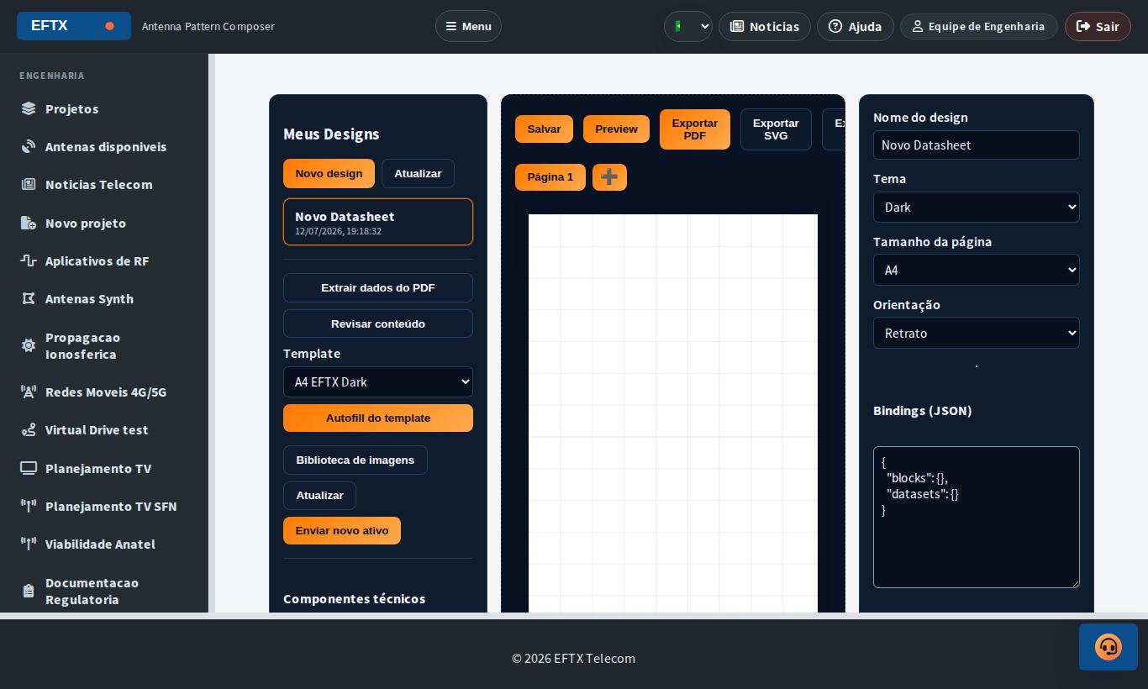This screenshot has width=1148, height=689.
Task: Click the question mark Ajuda icon
Action: 835,26
